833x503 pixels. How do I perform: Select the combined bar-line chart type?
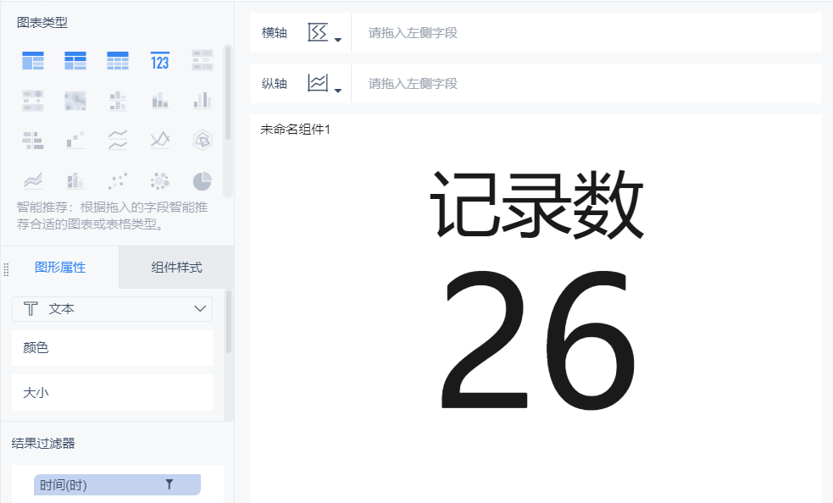tap(75, 180)
